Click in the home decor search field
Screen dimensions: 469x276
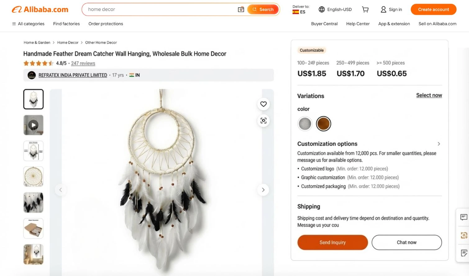pos(158,10)
